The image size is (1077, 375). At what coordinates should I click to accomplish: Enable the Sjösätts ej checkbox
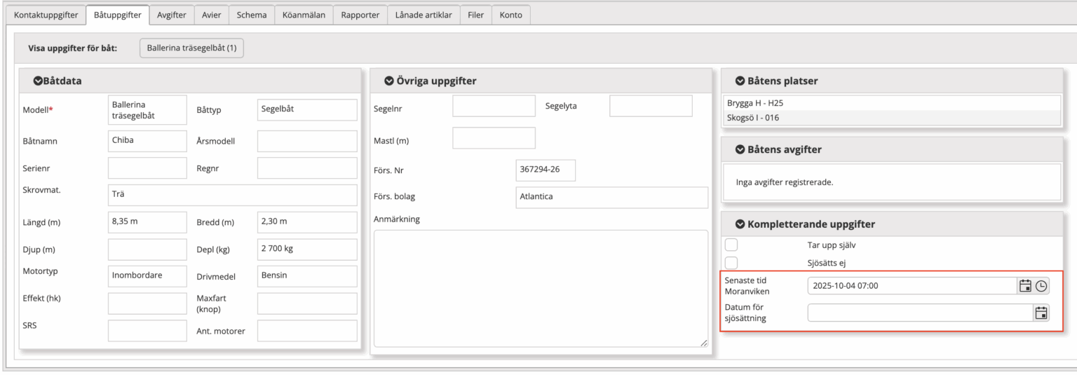point(731,263)
